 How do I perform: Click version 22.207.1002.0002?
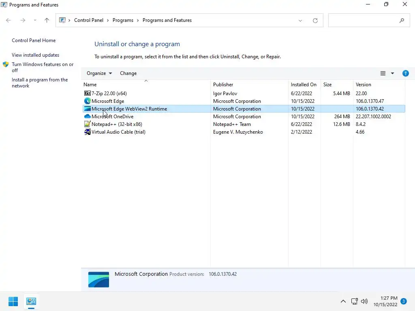click(373, 116)
